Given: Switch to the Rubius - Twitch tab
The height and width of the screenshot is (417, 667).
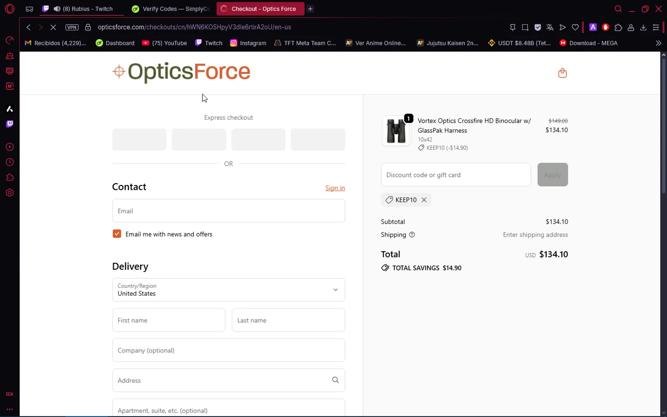Looking at the screenshot, I should (82, 9).
